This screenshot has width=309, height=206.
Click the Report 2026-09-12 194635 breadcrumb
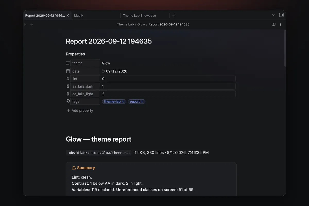click(x=169, y=24)
